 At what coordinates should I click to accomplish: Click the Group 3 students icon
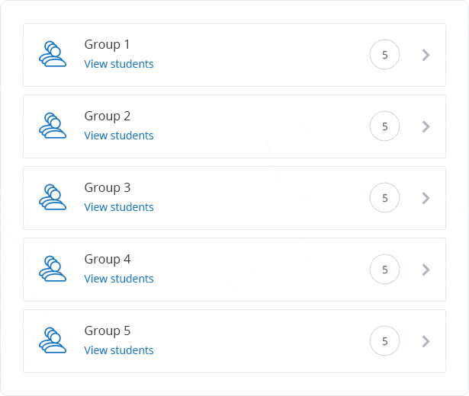point(53,198)
